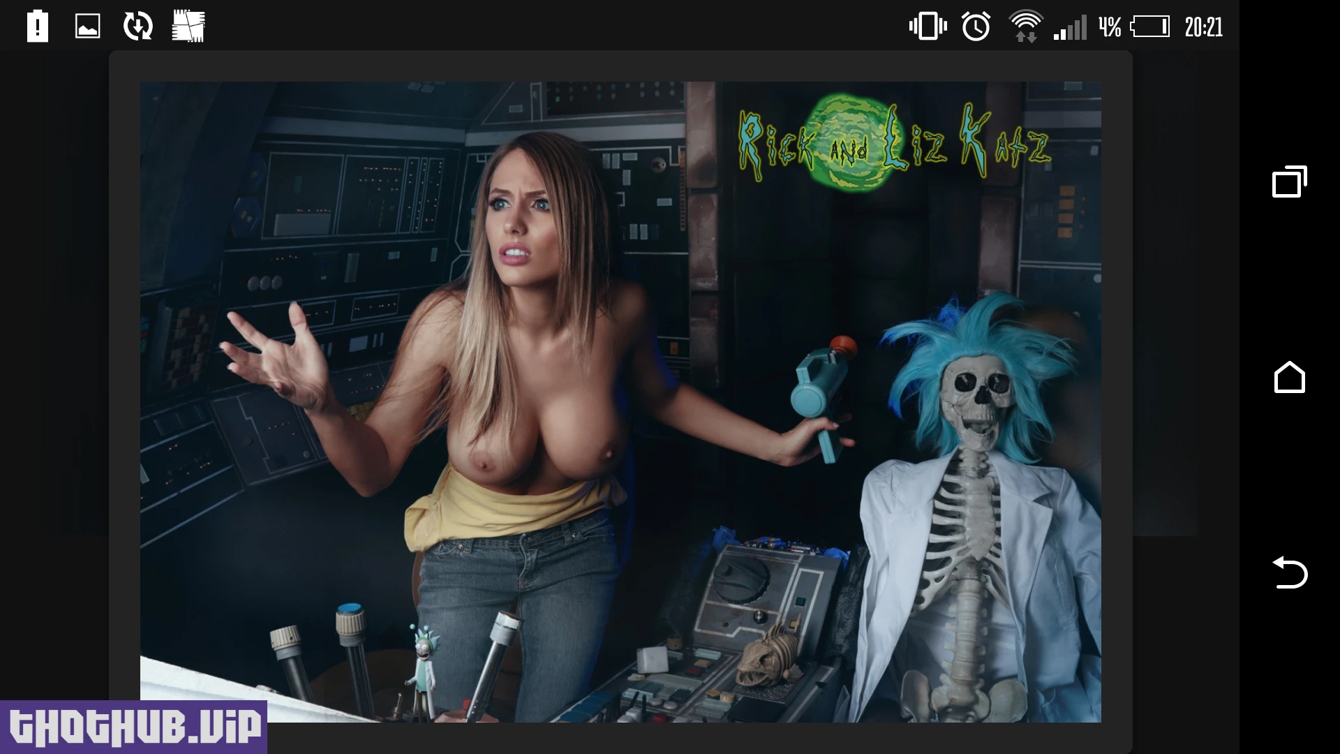Tap the Wi-Fi status icon
This screenshot has height=754, width=1340.
tap(1025, 27)
